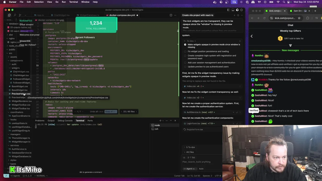This screenshot has height=181, width=322.
Task: Click the 'Spaces: 2' status bar entry
Action: 208,176
